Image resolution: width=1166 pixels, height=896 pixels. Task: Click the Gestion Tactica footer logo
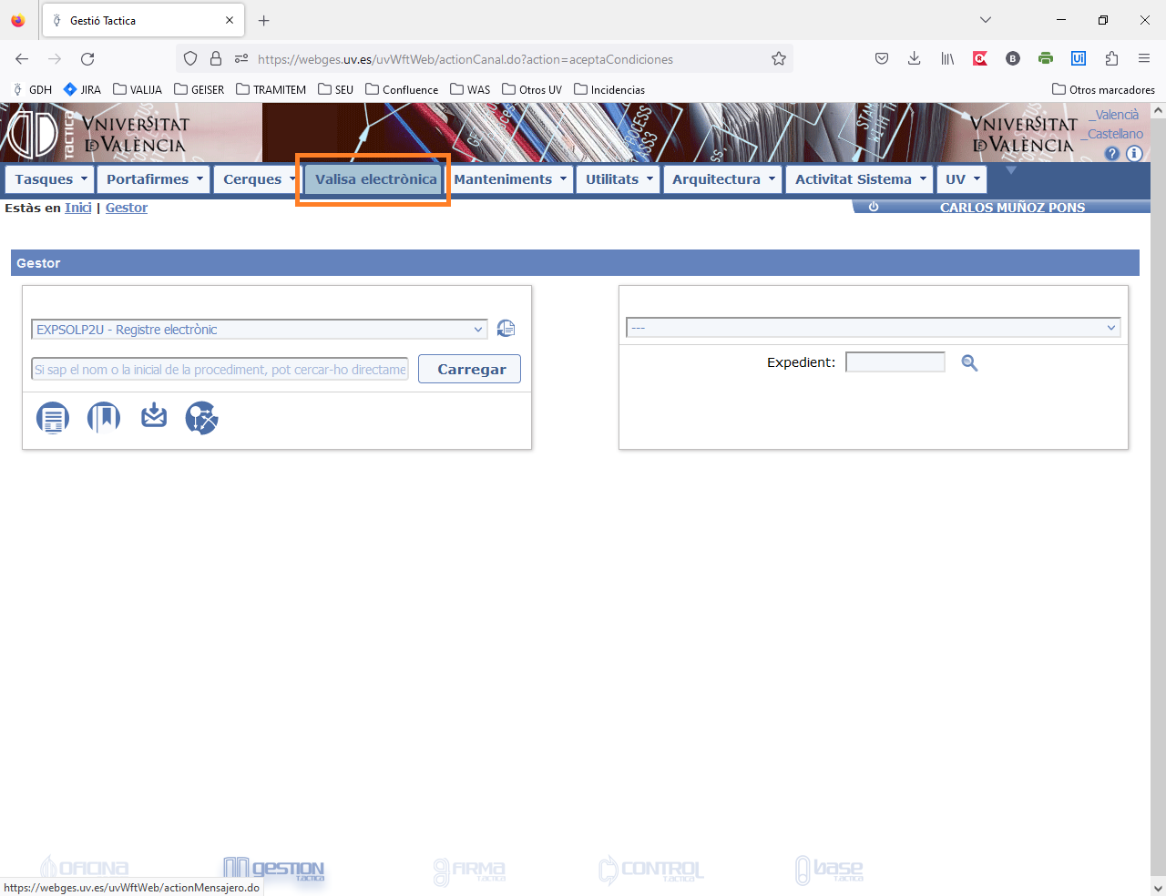[273, 869]
